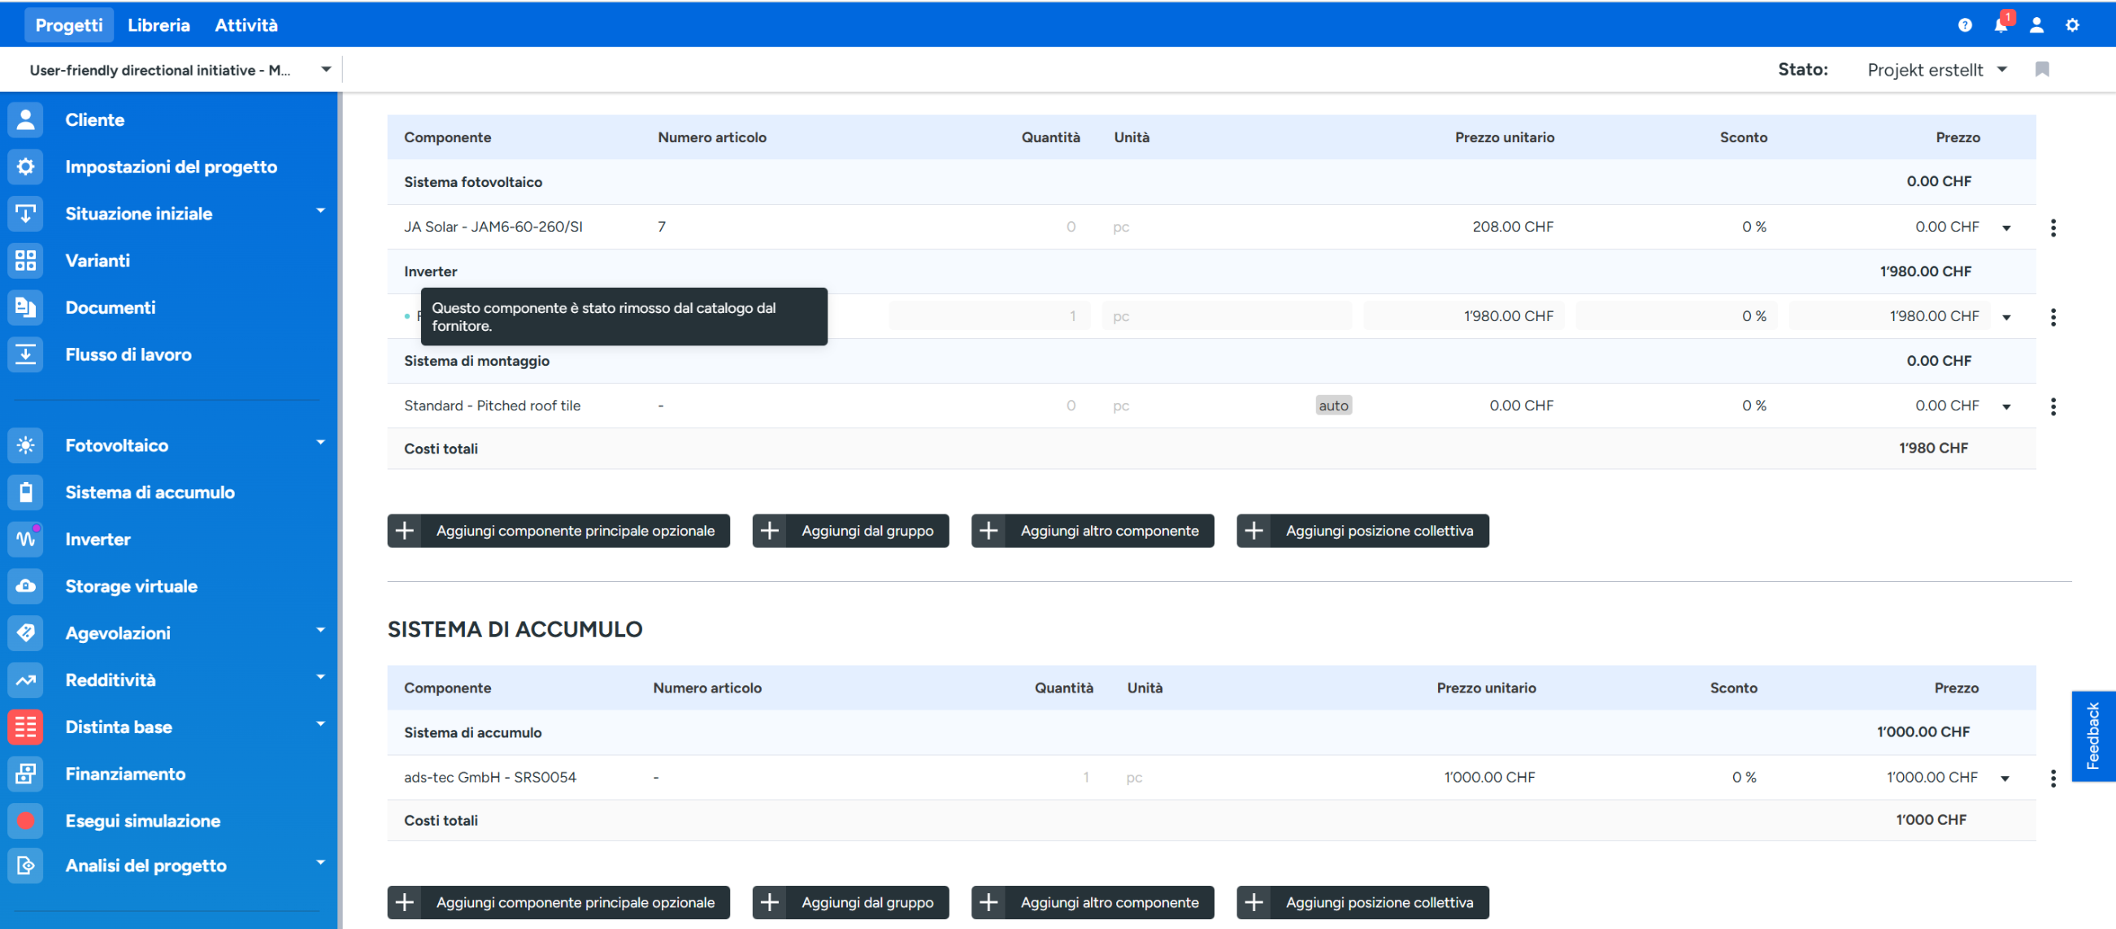
Task: Switch to the Libreria tab
Action: pos(159,25)
